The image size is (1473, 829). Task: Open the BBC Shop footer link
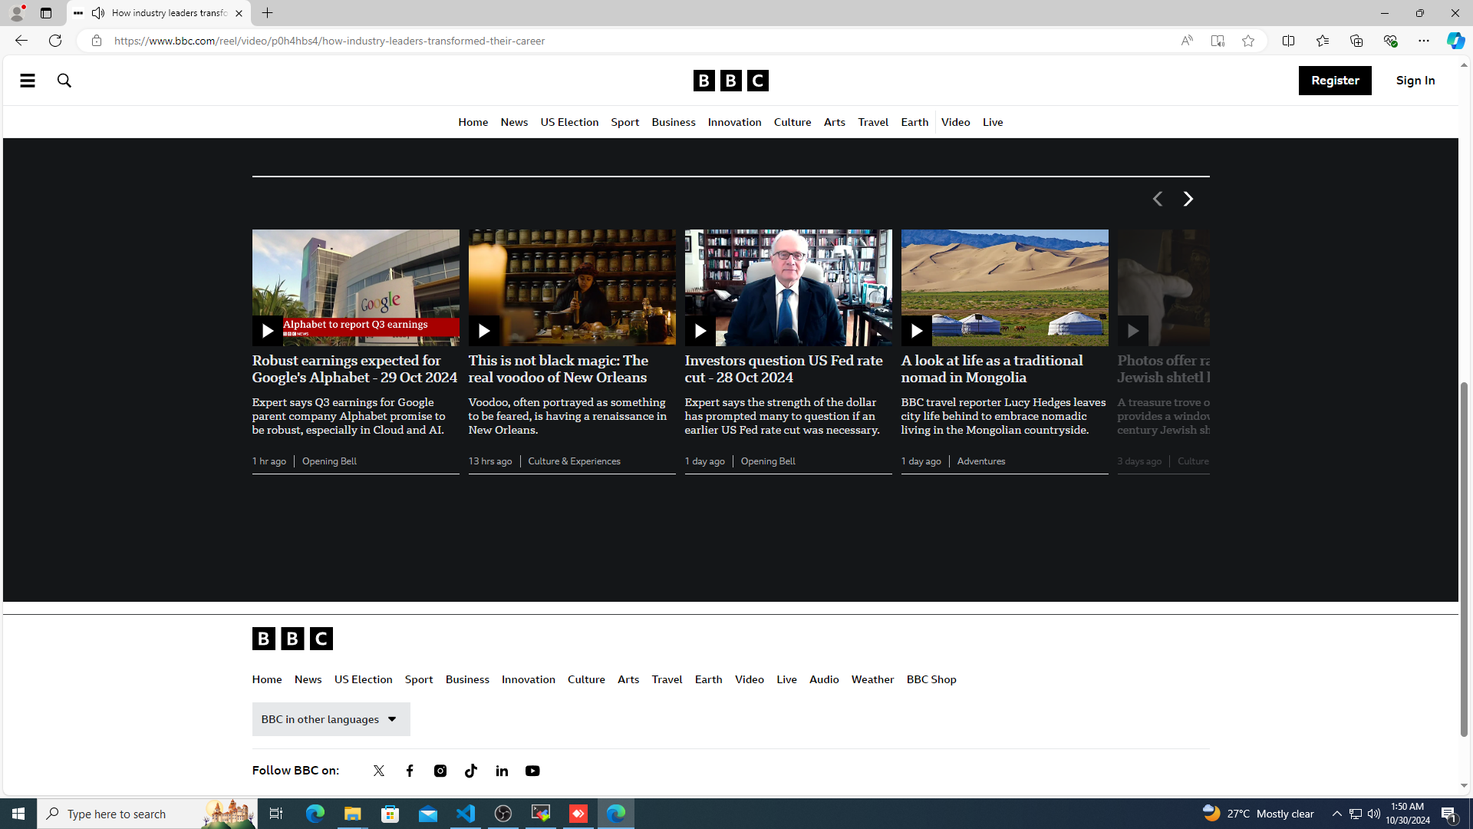[931, 680]
